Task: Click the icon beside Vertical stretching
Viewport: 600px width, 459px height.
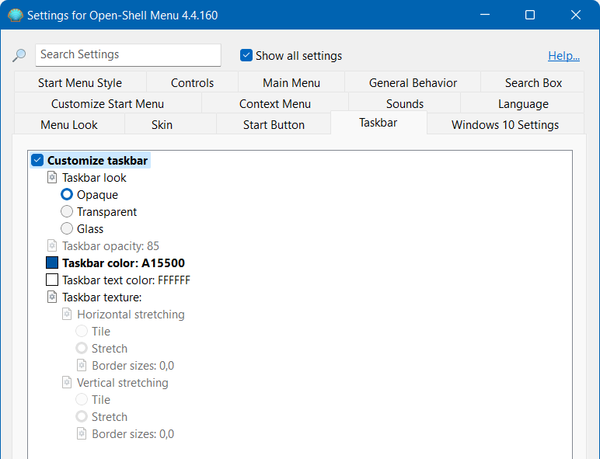Action: pyautogui.click(x=67, y=382)
